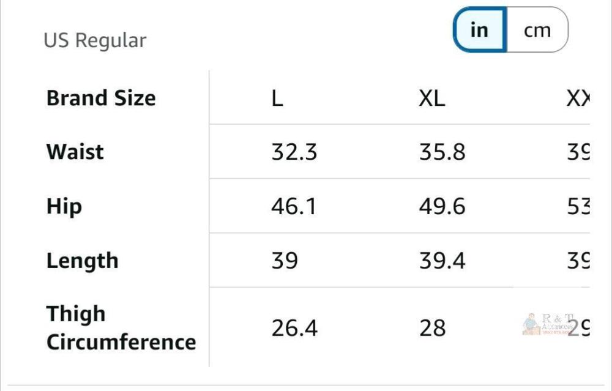
Task: Click the Thigh Circumference row label
Action: [121, 328]
